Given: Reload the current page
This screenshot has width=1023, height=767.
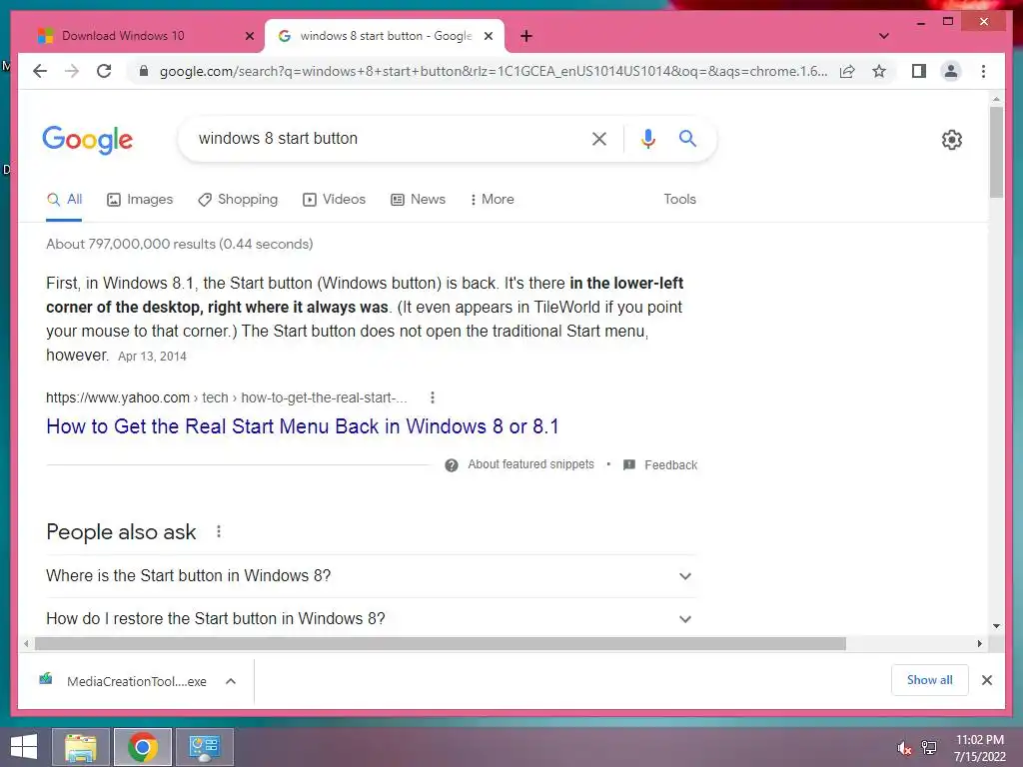Looking at the screenshot, I should click(104, 71).
